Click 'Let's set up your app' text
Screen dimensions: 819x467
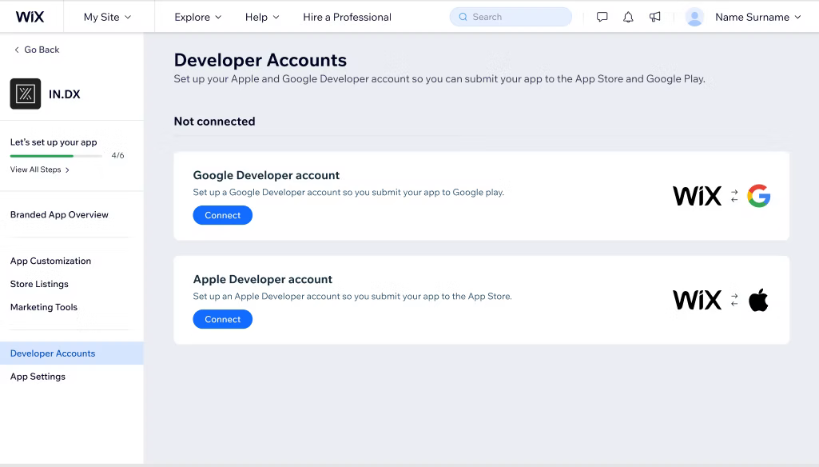54,142
